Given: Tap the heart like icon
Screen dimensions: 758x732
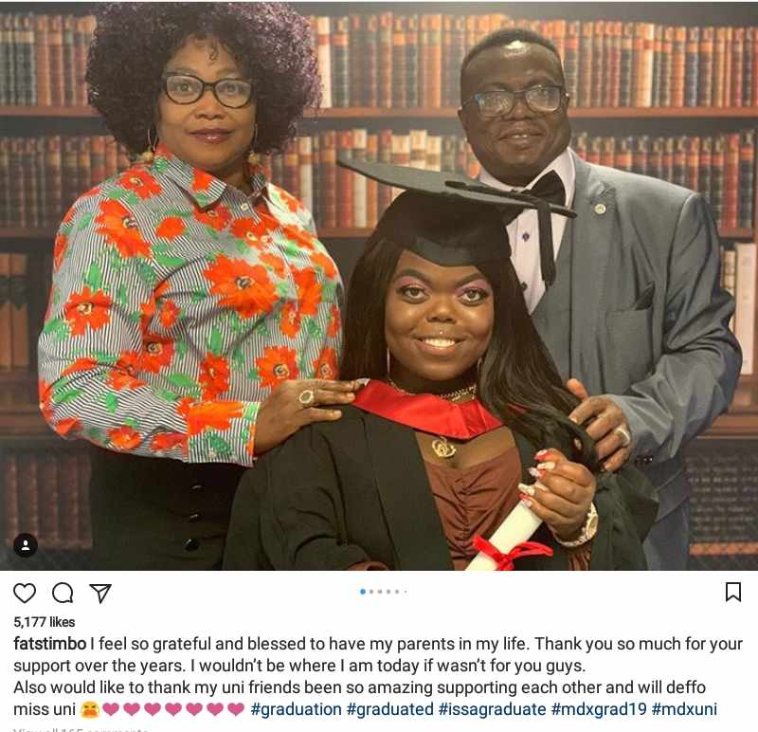Looking at the screenshot, I should [25, 593].
